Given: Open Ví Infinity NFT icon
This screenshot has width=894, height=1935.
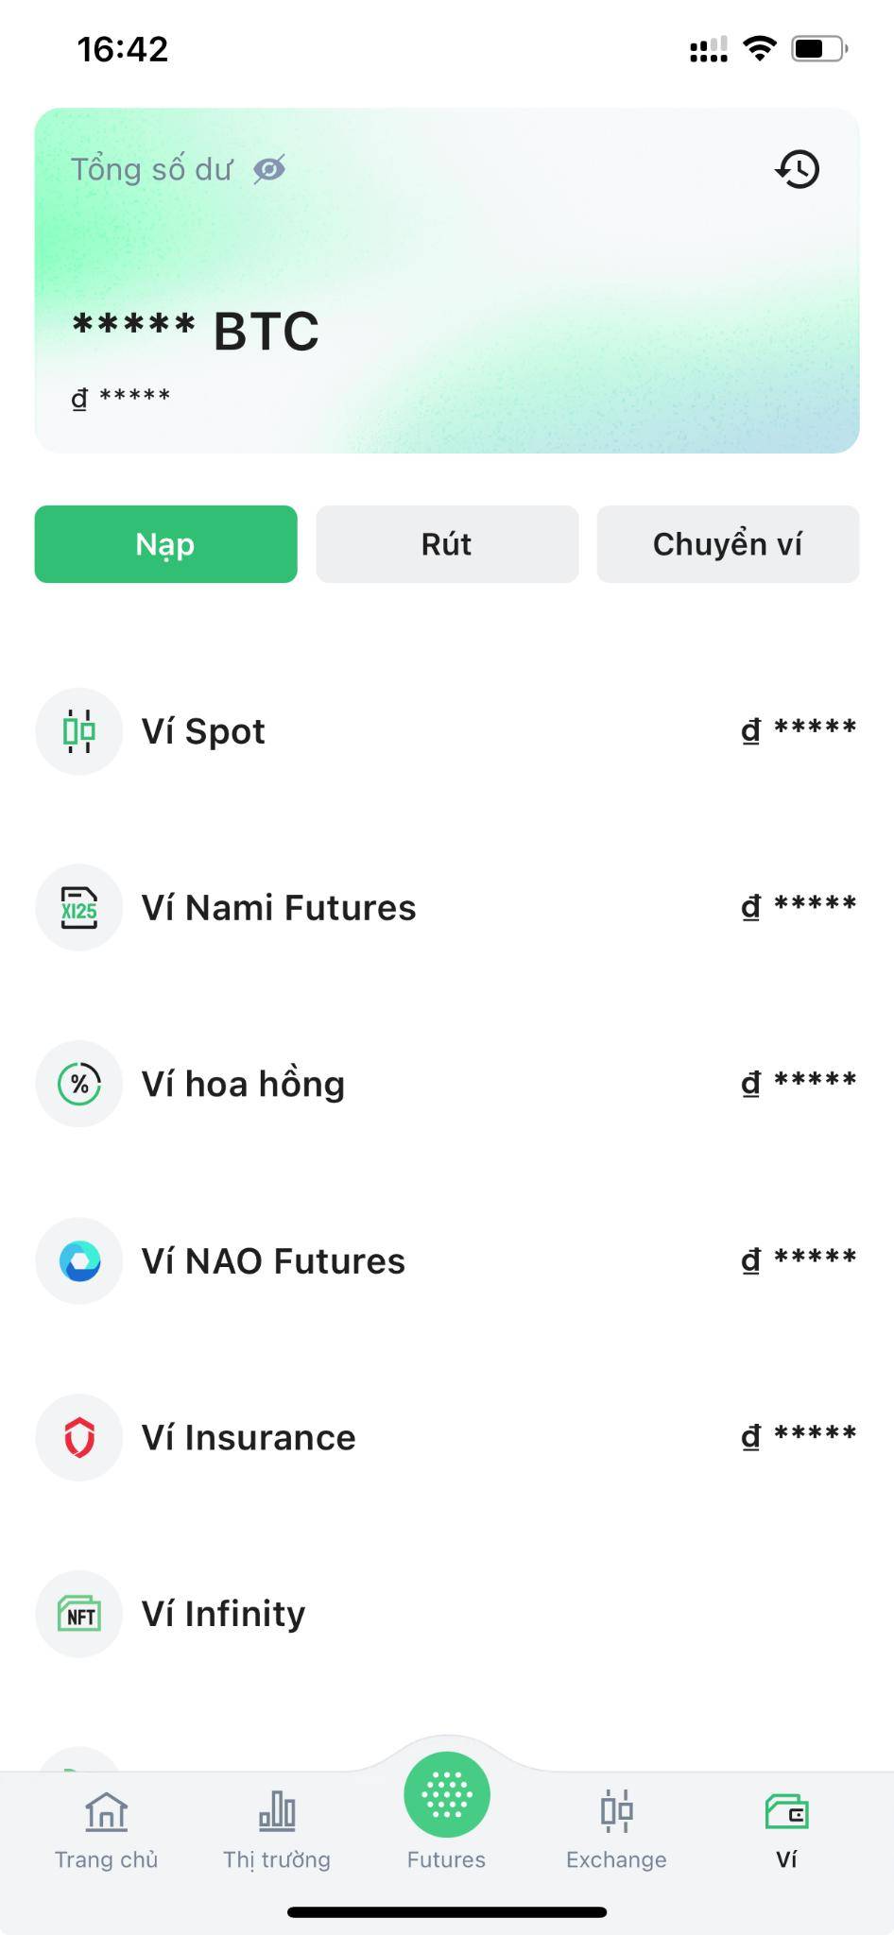Looking at the screenshot, I should coord(79,1614).
